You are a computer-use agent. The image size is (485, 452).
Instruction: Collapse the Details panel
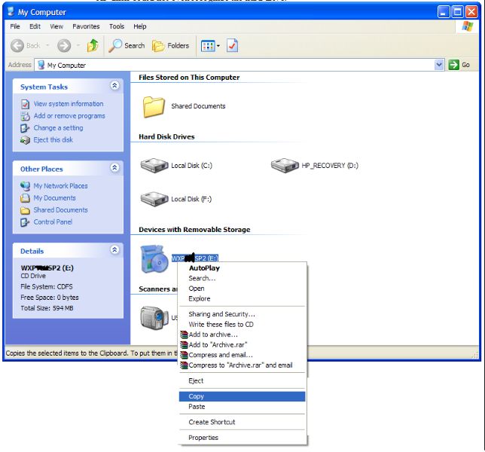114,249
